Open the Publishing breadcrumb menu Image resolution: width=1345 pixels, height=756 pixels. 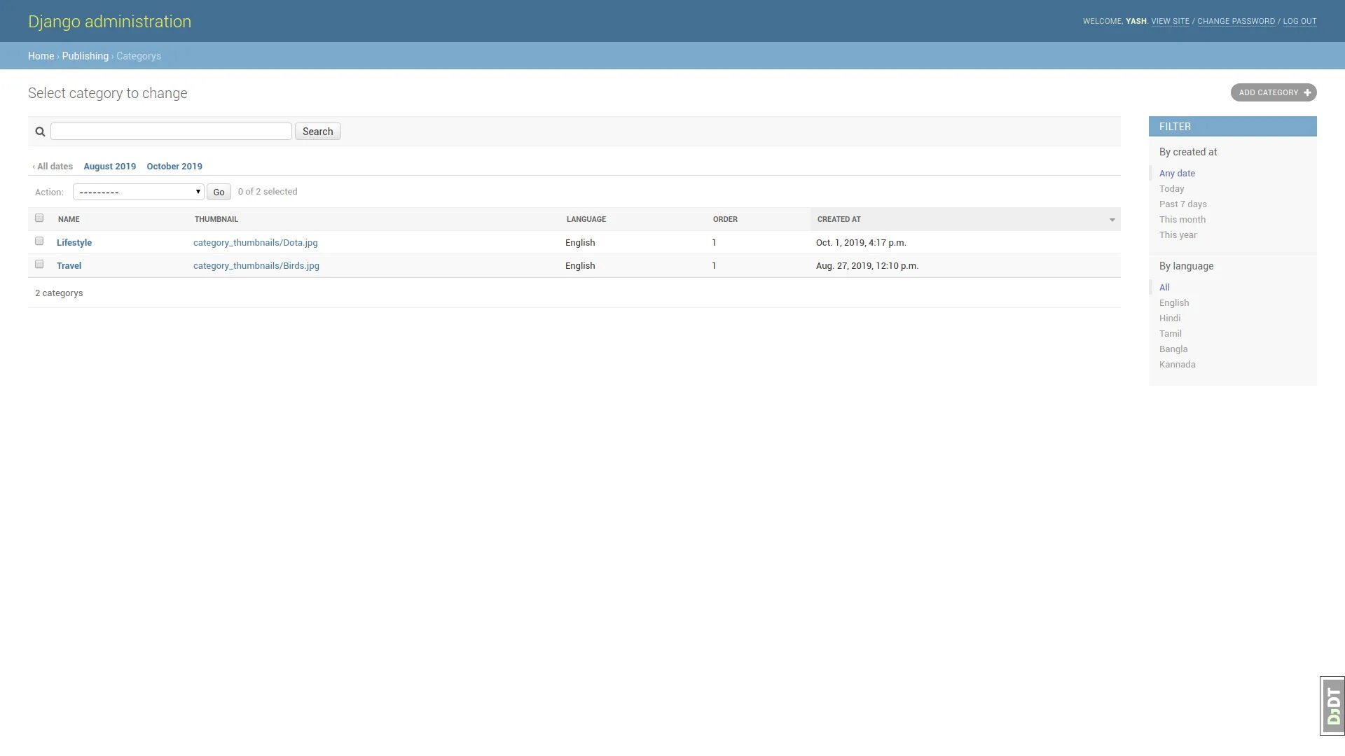point(85,55)
